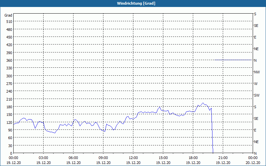Click the "N" compass label beside 0
This screenshot has width=266, height=166.
255,153
